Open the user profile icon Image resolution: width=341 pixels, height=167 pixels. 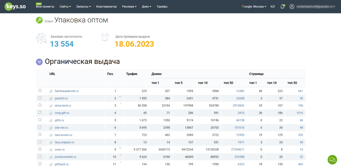292,7
